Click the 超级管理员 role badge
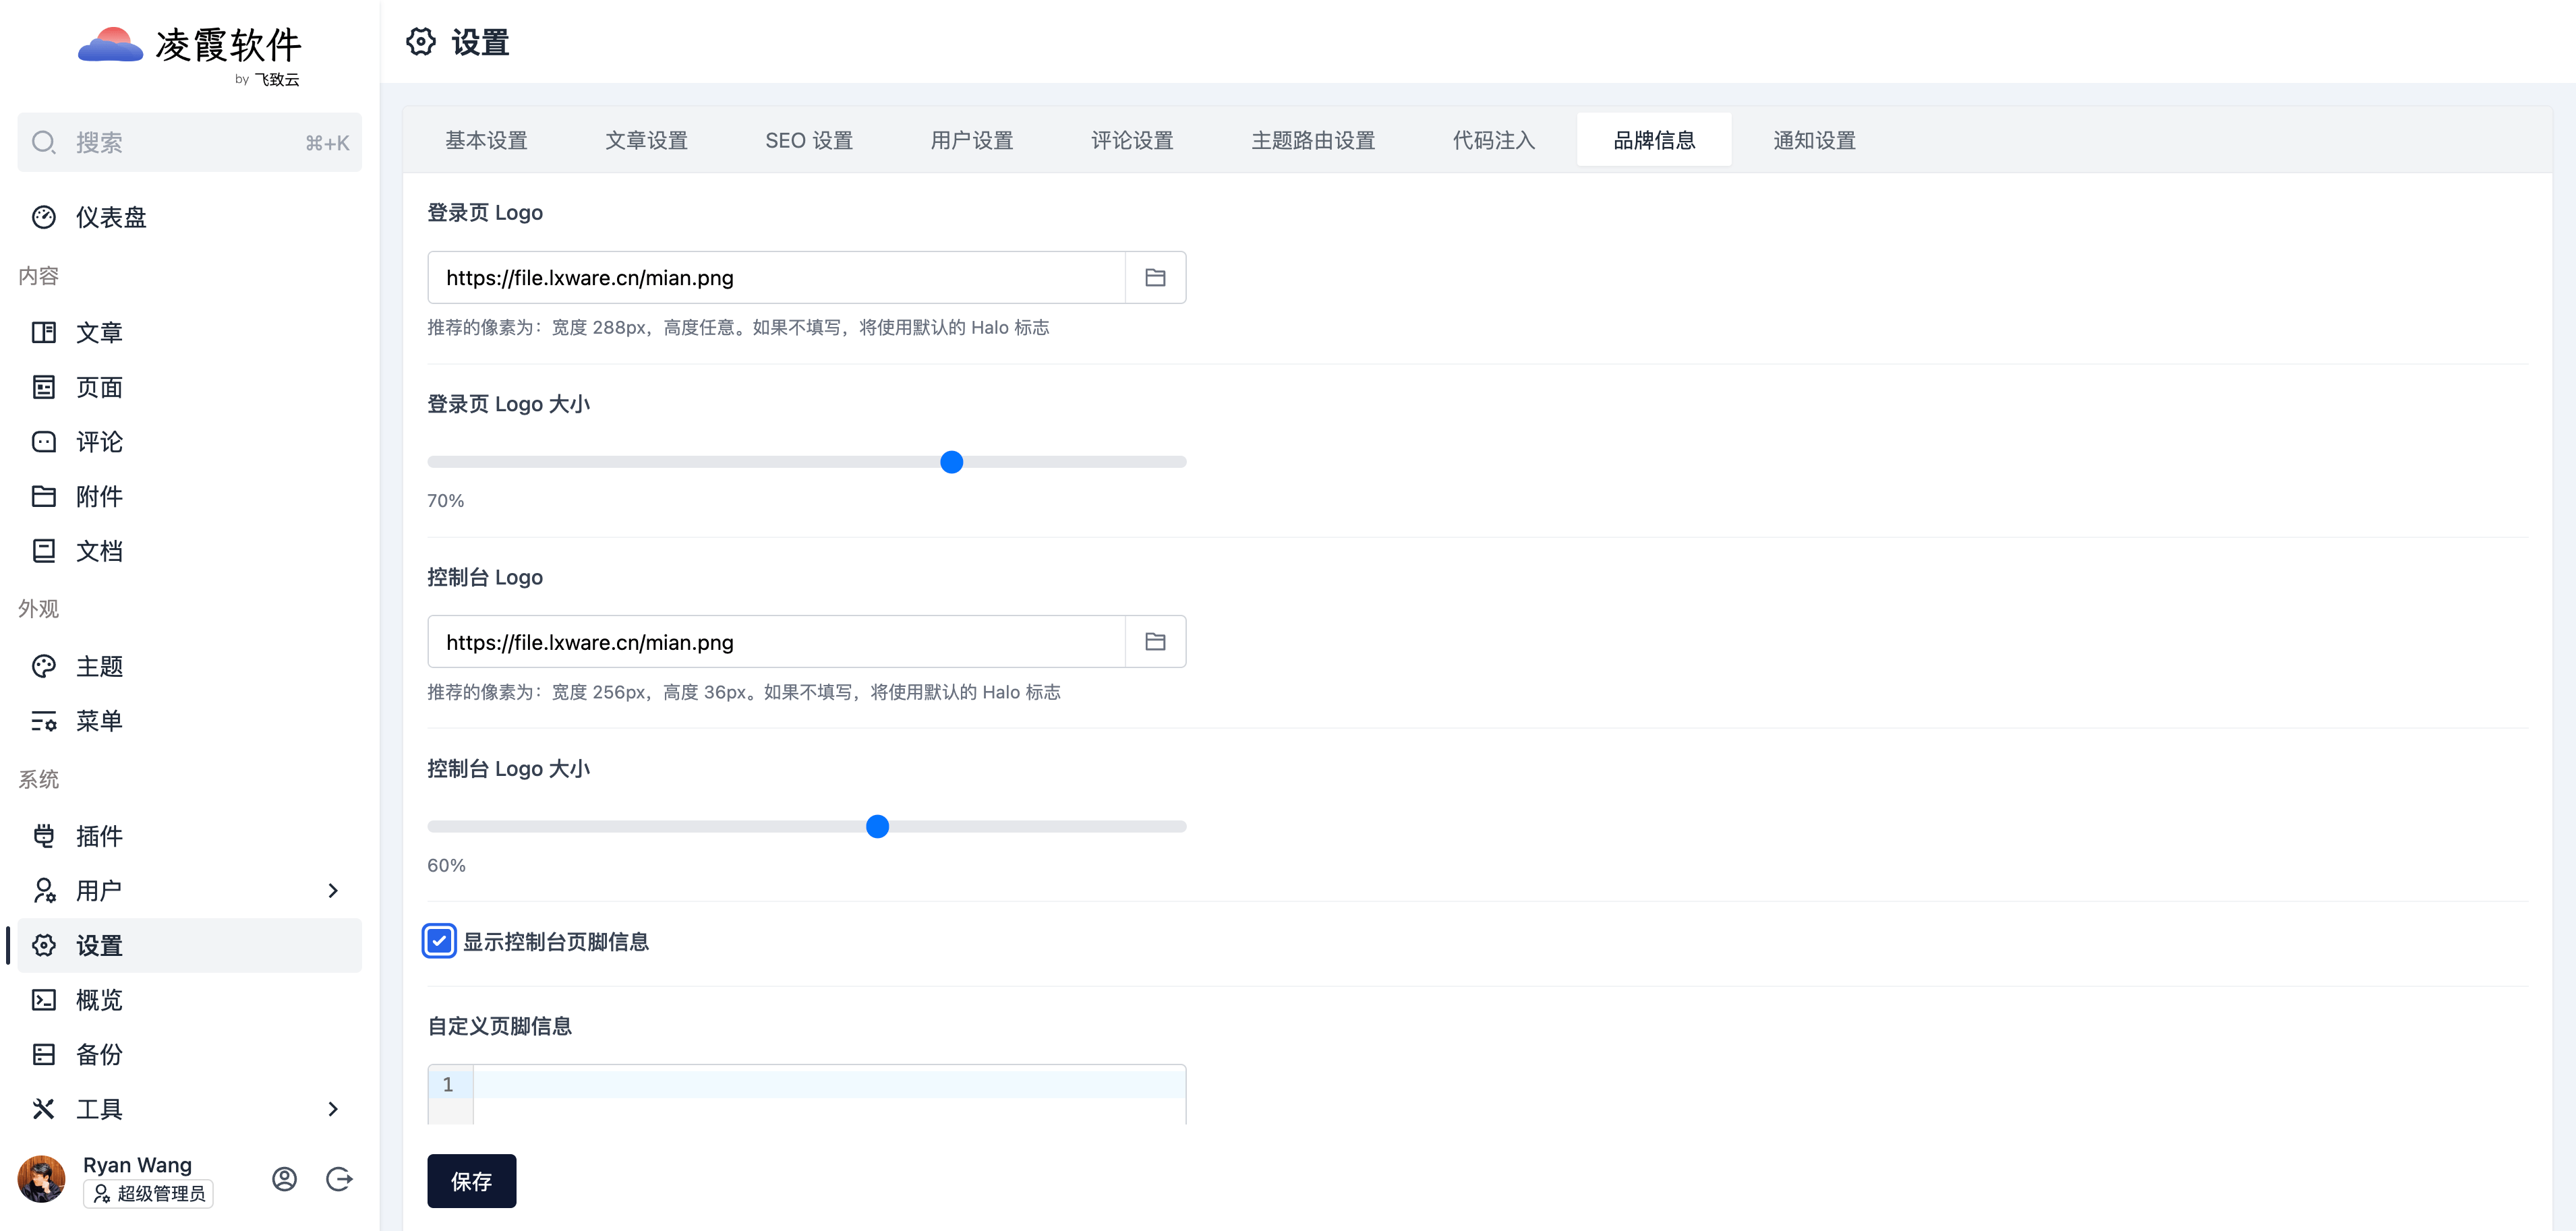The width and height of the screenshot is (2576, 1231). point(149,1193)
